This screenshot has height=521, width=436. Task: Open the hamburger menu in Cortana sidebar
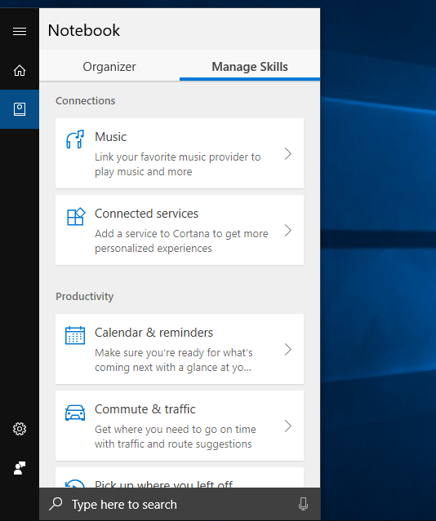(x=20, y=32)
